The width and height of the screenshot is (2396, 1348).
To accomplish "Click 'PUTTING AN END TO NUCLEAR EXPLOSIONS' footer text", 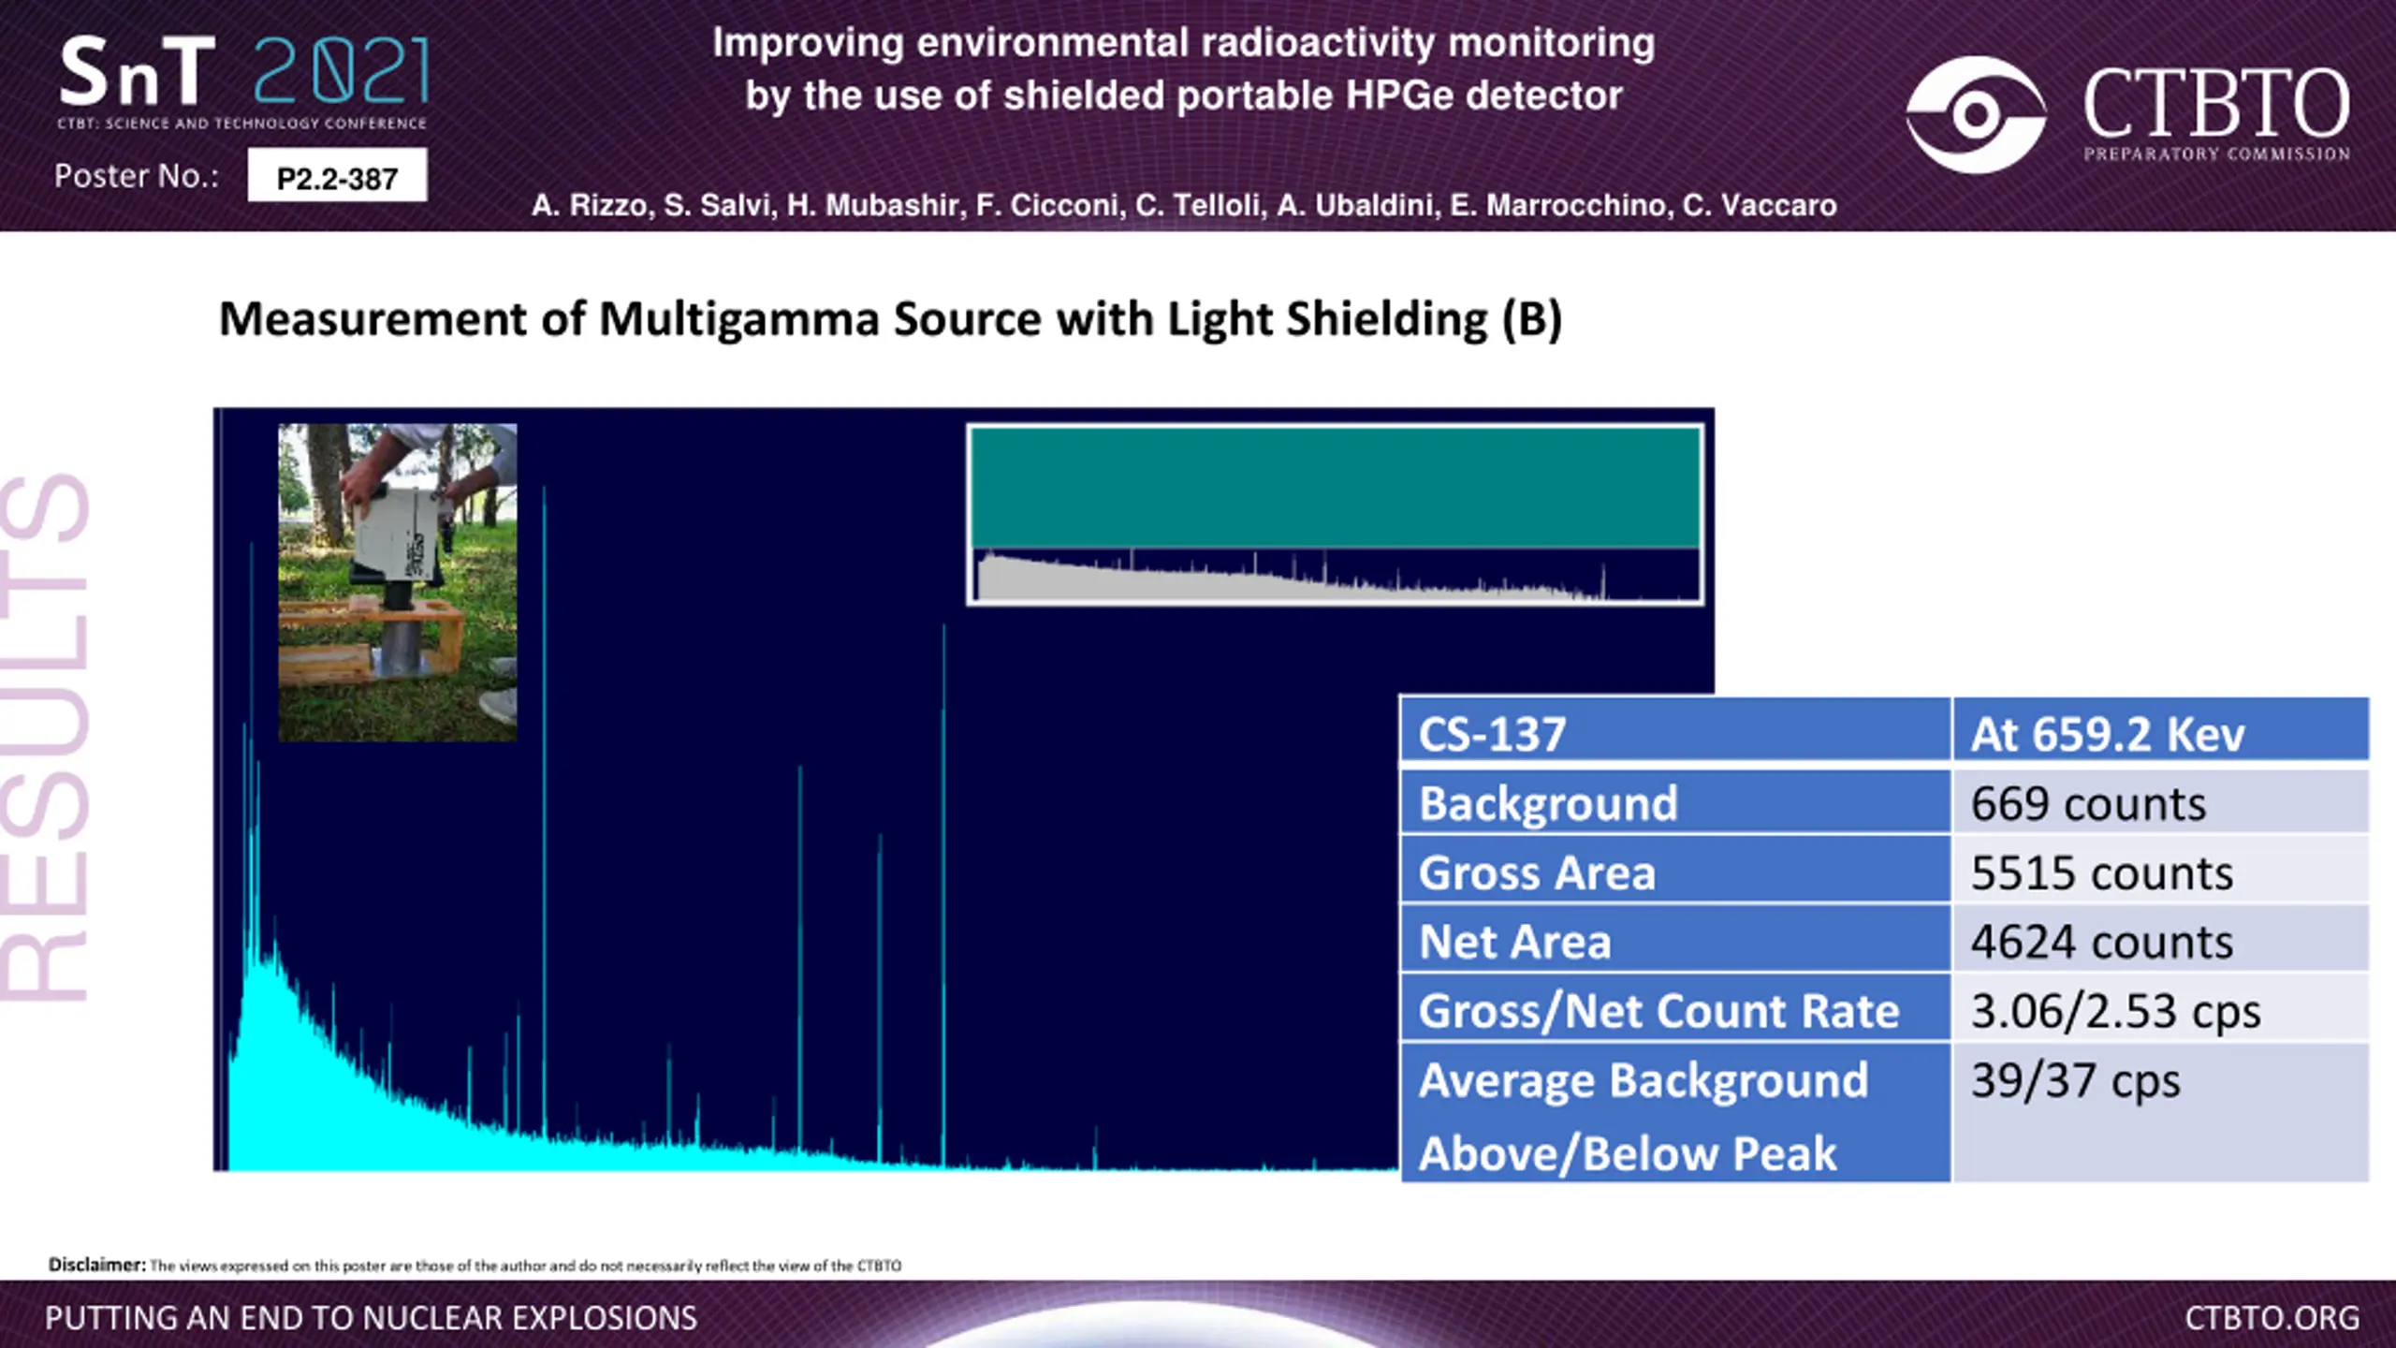I will tap(371, 1318).
